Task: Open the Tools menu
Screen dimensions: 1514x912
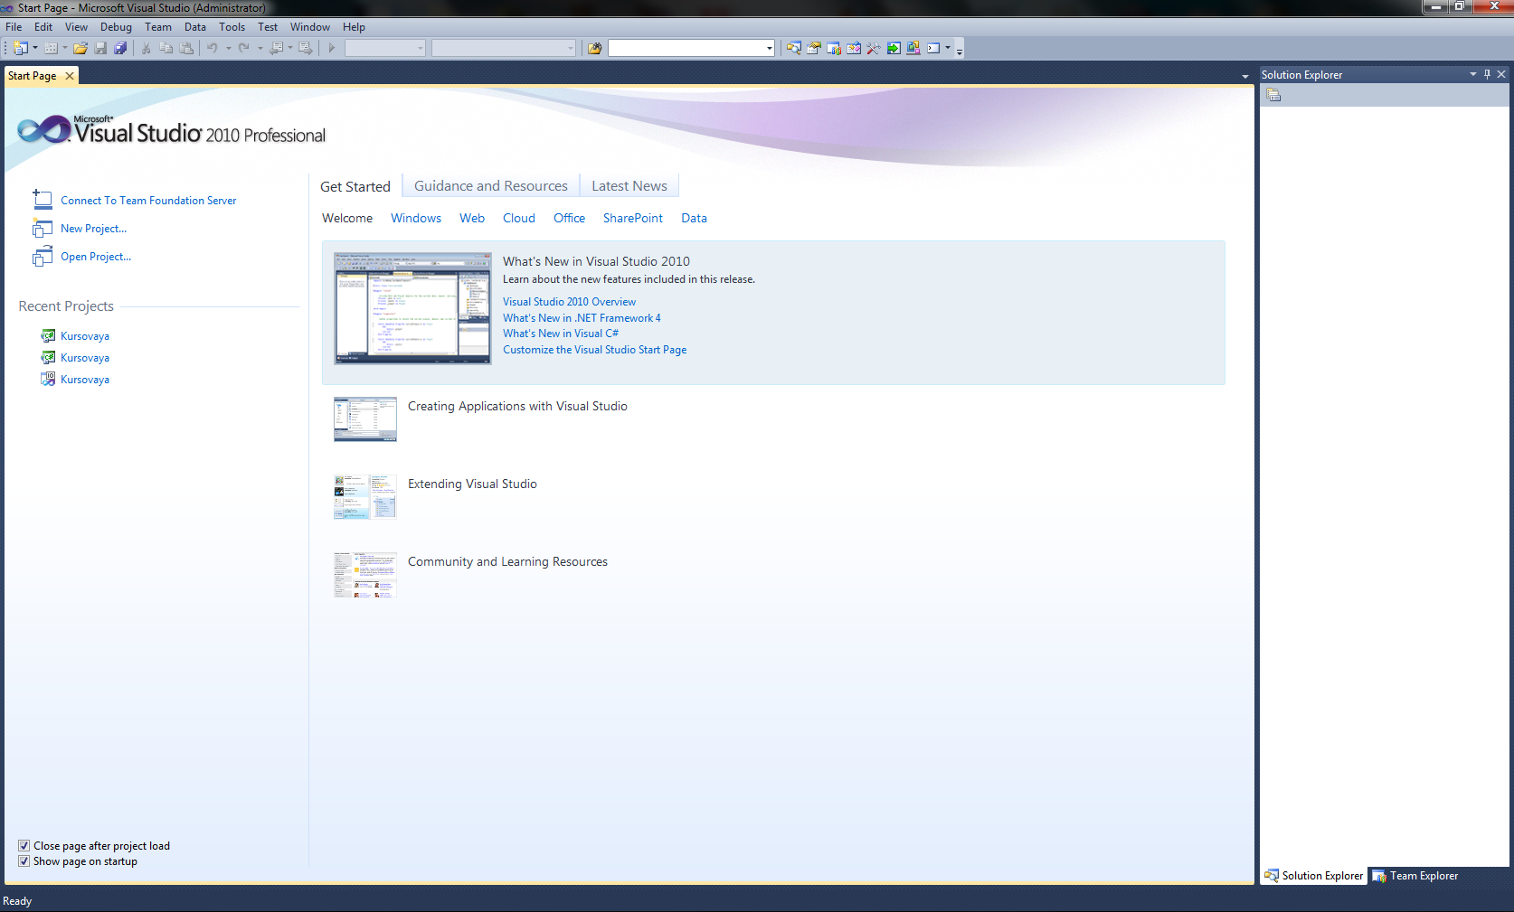Action: 232,27
